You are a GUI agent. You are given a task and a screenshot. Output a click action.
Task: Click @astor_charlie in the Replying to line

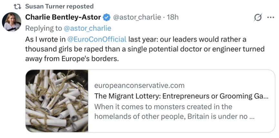[x=87, y=28]
